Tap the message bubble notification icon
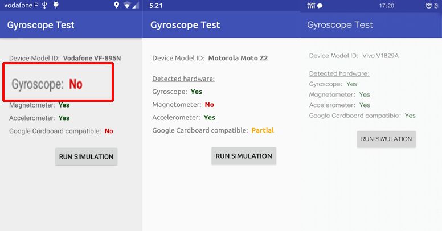 [320, 6]
